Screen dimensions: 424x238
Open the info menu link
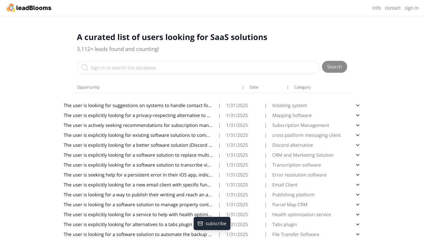tap(376, 8)
